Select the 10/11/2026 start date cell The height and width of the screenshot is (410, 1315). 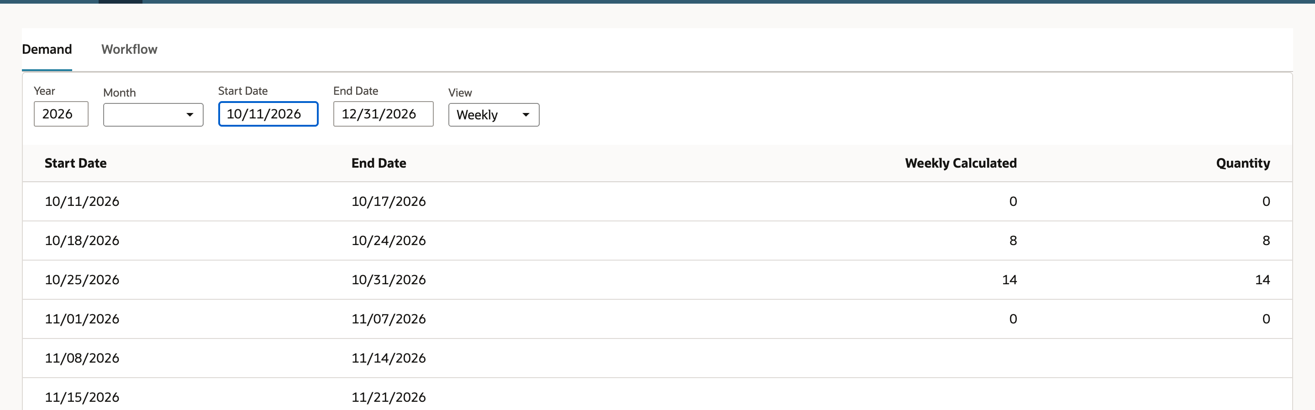point(82,202)
